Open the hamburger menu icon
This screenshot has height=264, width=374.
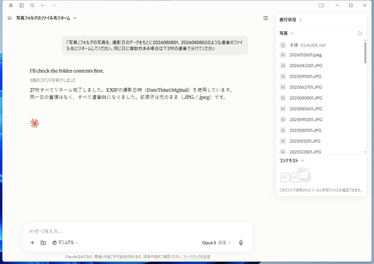click(x=10, y=6)
